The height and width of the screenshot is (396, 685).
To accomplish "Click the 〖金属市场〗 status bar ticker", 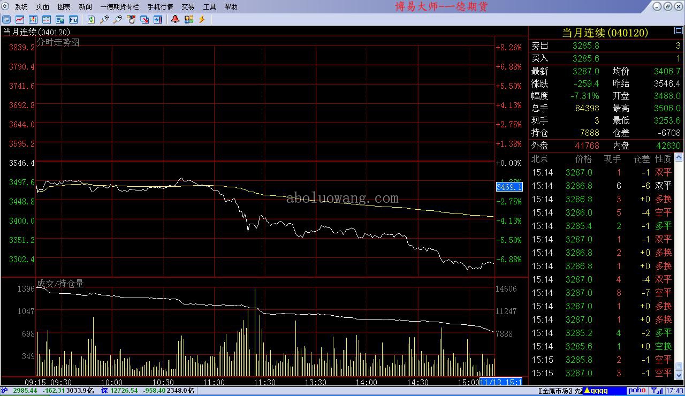I will tap(555, 391).
